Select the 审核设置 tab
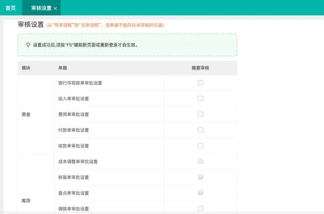This screenshot has width=324, height=214. point(42,8)
